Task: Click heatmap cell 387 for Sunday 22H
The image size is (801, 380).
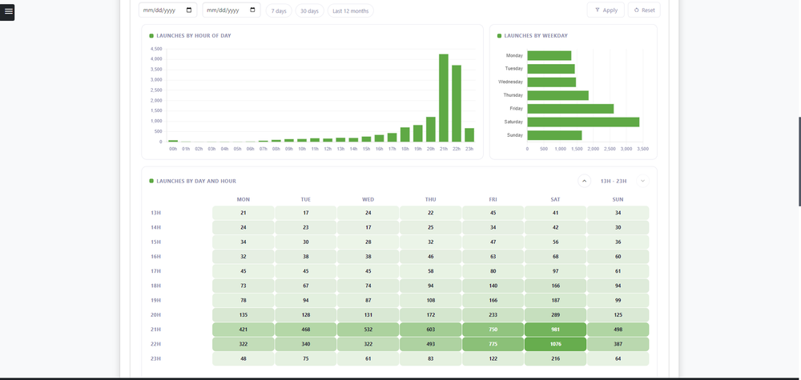Action: [618, 344]
